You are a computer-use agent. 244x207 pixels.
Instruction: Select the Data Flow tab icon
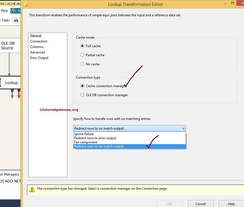pyautogui.click(x=14, y=10)
